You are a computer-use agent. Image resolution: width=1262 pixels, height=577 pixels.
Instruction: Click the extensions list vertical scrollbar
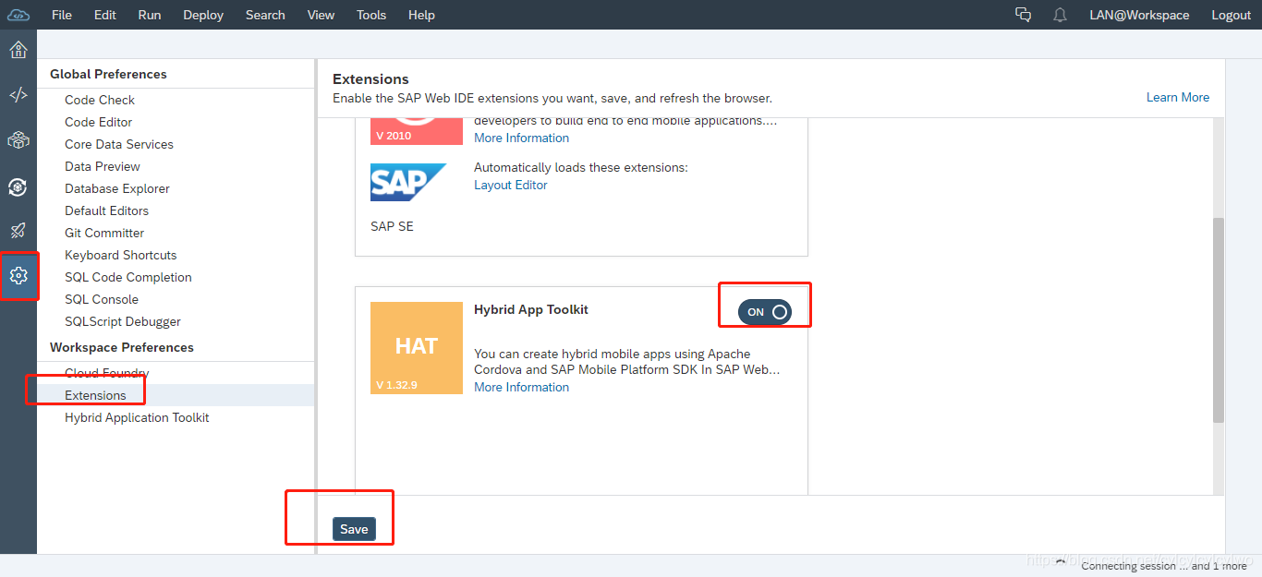[x=1219, y=320]
